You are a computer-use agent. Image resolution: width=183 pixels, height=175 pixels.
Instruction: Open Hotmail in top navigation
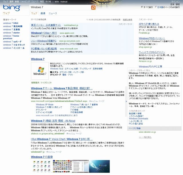click(64, 2)
